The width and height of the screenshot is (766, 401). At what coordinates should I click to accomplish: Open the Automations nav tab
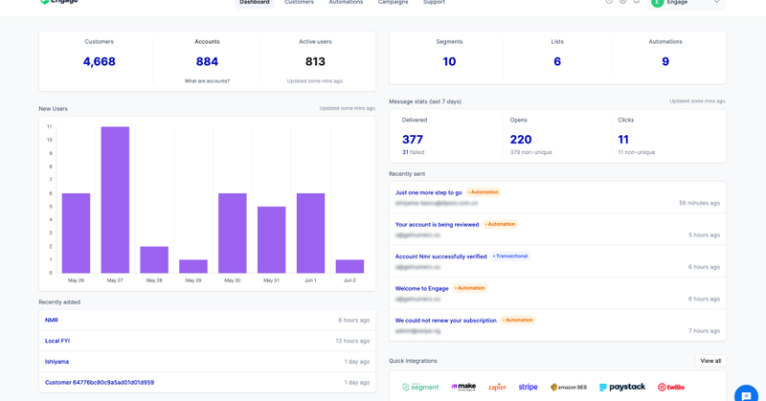point(346,3)
